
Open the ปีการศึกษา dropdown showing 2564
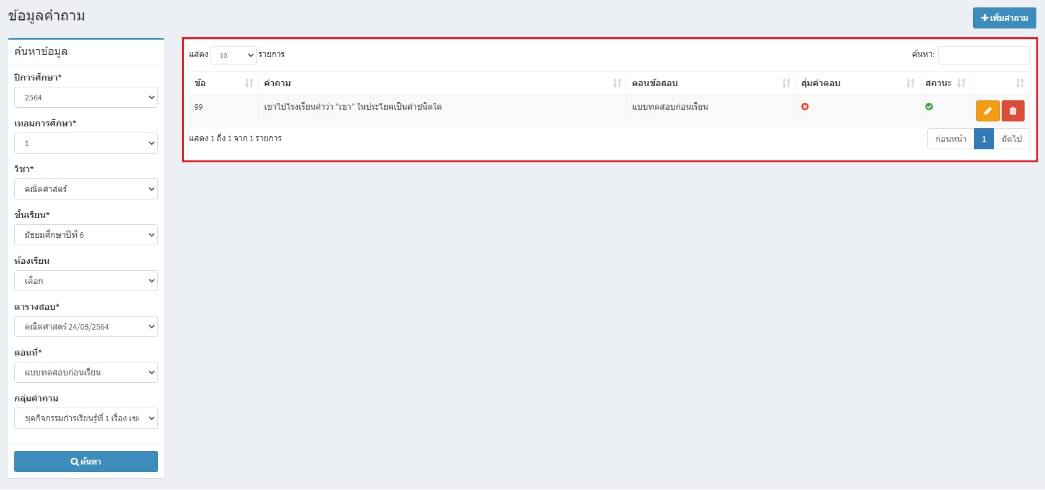[86, 97]
